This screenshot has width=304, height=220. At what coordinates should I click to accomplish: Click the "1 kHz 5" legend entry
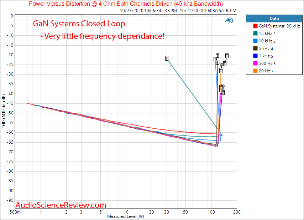266,56
